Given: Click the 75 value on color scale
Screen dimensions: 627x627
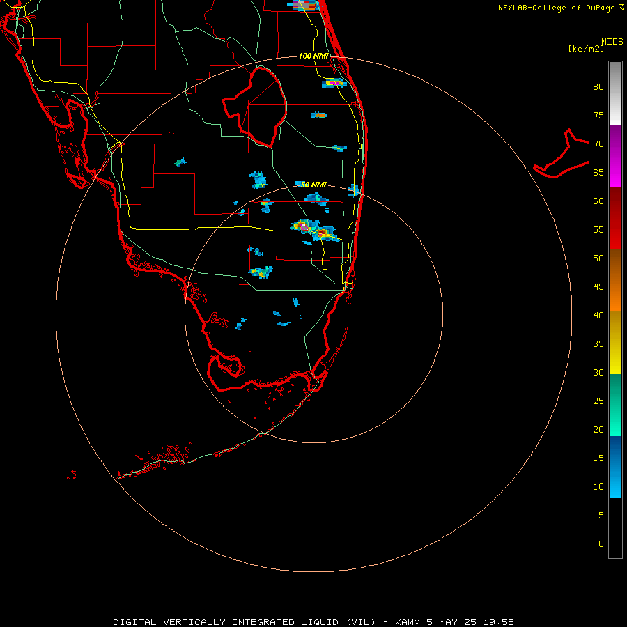Looking at the screenshot, I should 598,115.
